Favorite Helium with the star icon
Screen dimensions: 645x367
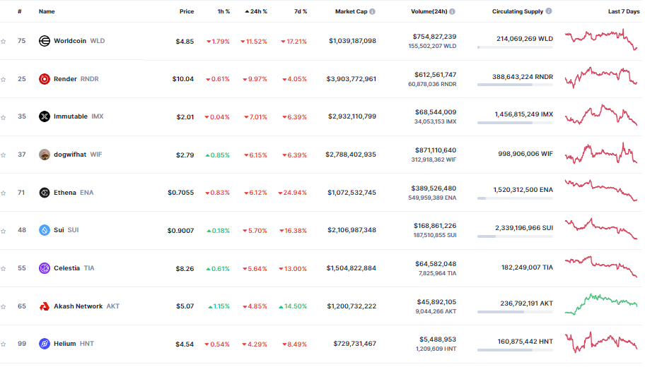(4, 344)
